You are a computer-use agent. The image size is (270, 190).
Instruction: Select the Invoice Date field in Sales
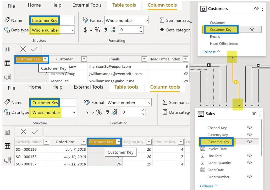click(217, 149)
